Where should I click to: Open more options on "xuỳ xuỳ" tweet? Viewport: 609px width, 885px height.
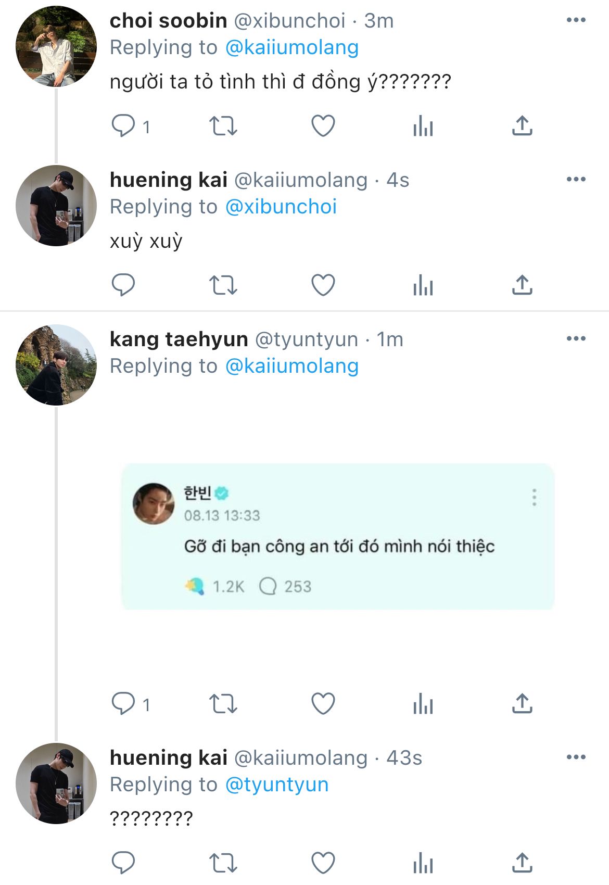coord(576,180)
